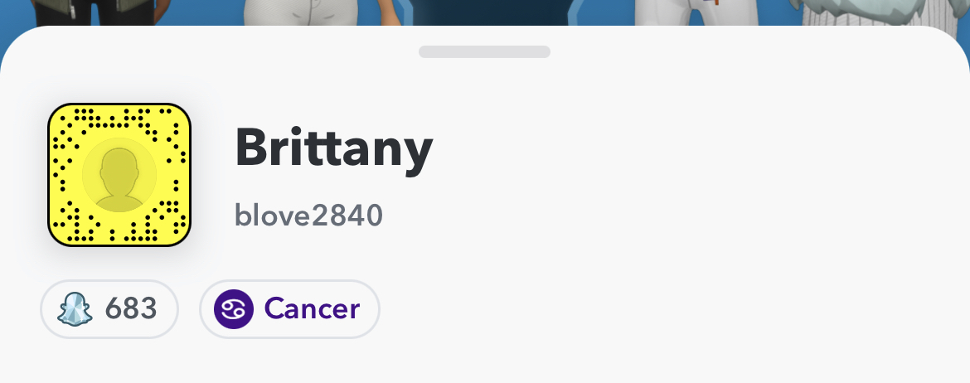Tap the white-outfit Bitmoji near top right
Screen dimensions: 970x383
click(696, 11)
